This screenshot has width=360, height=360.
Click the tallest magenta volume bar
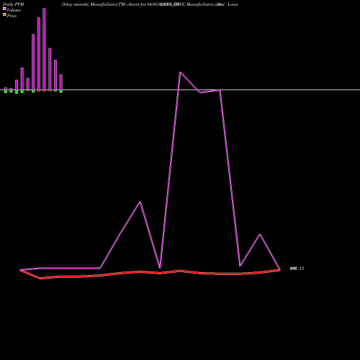click(x=44, y=50)
